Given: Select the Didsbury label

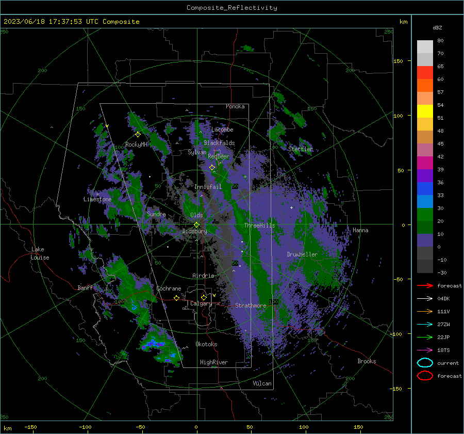Looking at the screenshot, I should 195,231.
